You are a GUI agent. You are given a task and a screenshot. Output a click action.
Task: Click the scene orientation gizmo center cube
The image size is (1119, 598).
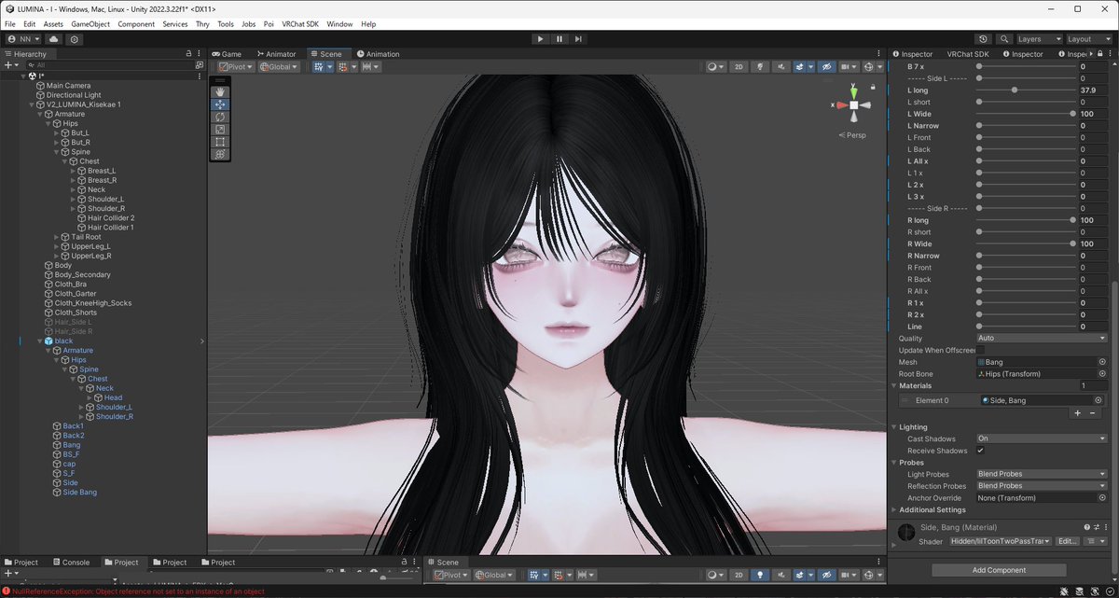853,105
